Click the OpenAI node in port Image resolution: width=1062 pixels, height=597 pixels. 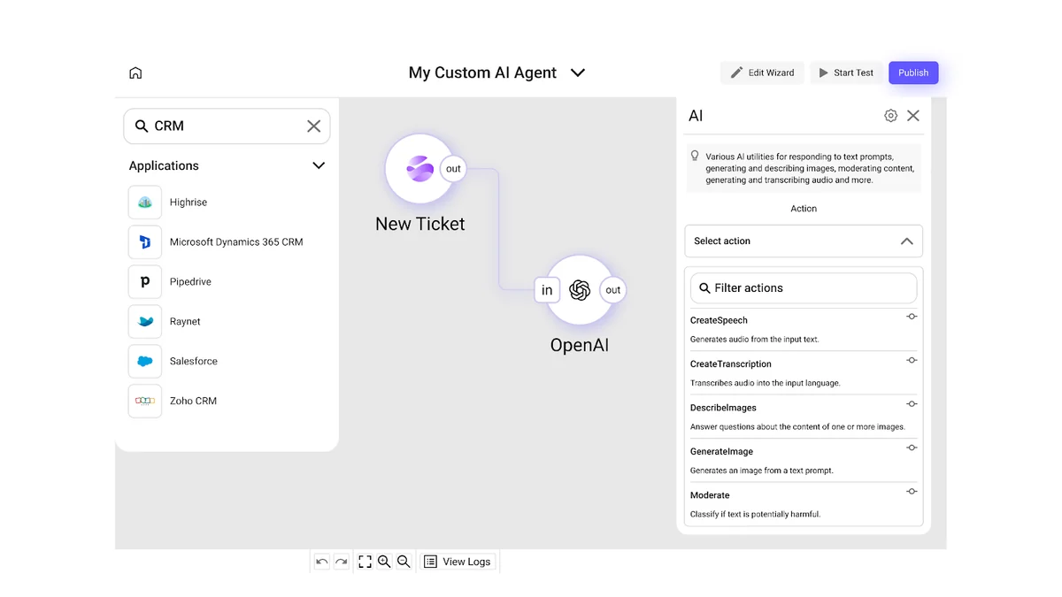(547, 290)
